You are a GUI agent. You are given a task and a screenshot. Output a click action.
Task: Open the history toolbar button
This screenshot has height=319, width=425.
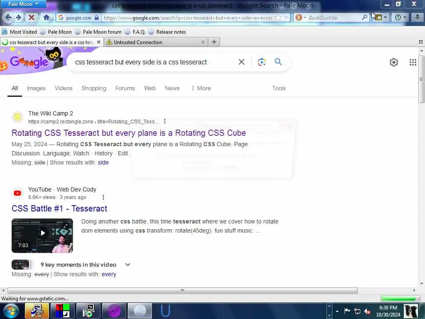pyautogui.click(x=401, y=17)
